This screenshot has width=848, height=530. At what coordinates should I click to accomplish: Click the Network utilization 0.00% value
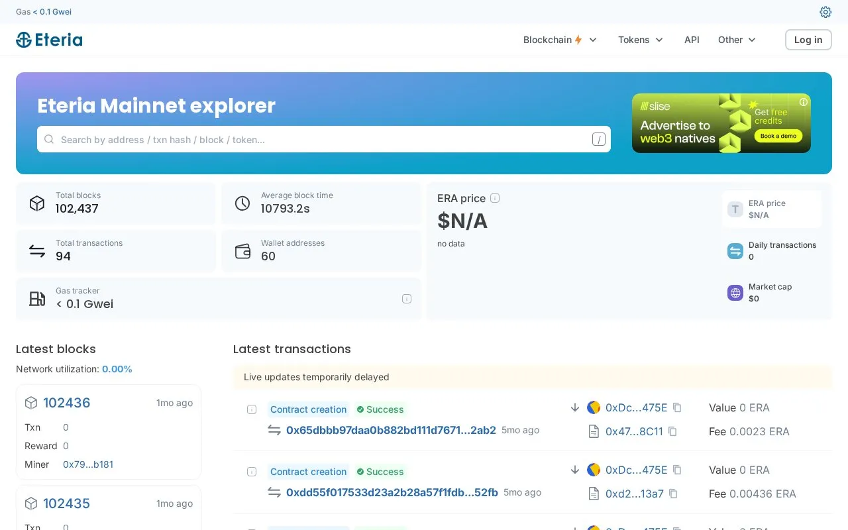click(117, 369)
